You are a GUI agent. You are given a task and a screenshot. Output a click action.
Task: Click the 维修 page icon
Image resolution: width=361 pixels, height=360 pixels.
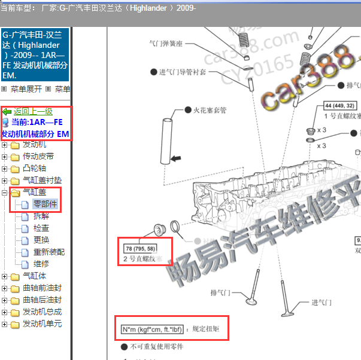(25, 264)
